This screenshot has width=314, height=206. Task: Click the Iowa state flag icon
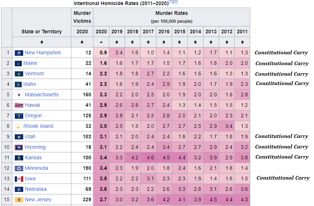click(19, 179)
